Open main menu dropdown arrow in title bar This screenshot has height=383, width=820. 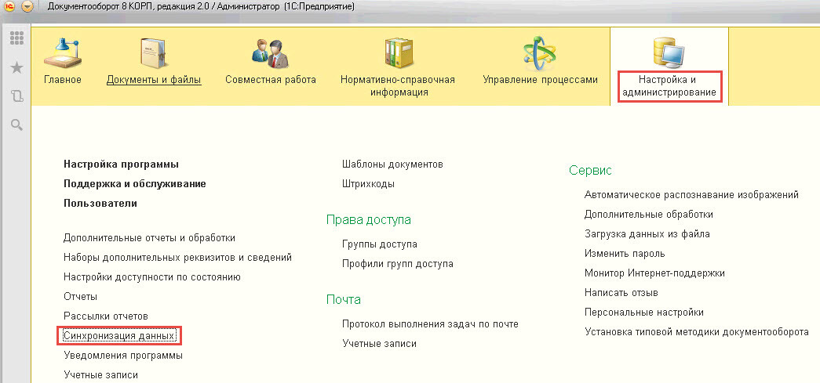(28, 6)
